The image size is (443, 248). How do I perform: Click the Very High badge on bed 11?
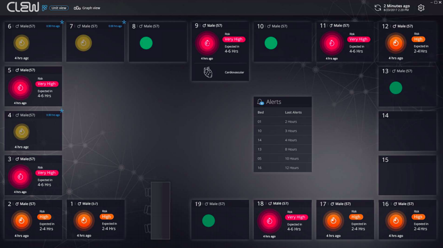(x=358, y=40)
